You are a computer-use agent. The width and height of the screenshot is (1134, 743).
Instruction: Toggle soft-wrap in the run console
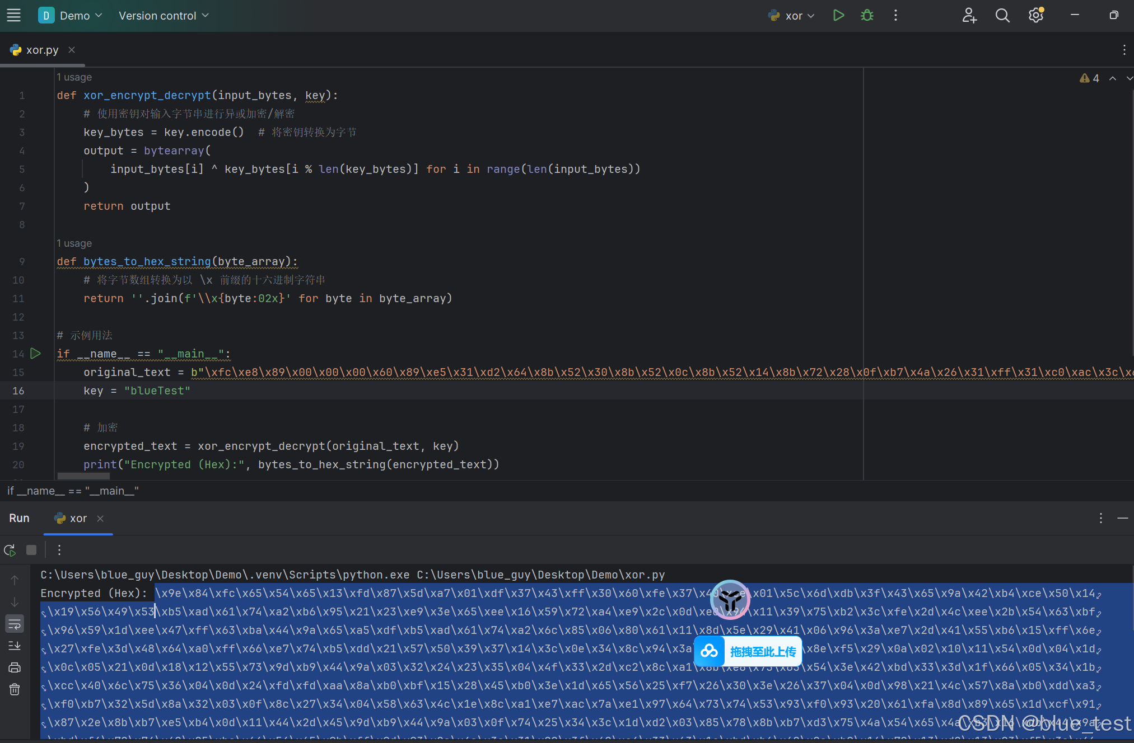point(15,624)
